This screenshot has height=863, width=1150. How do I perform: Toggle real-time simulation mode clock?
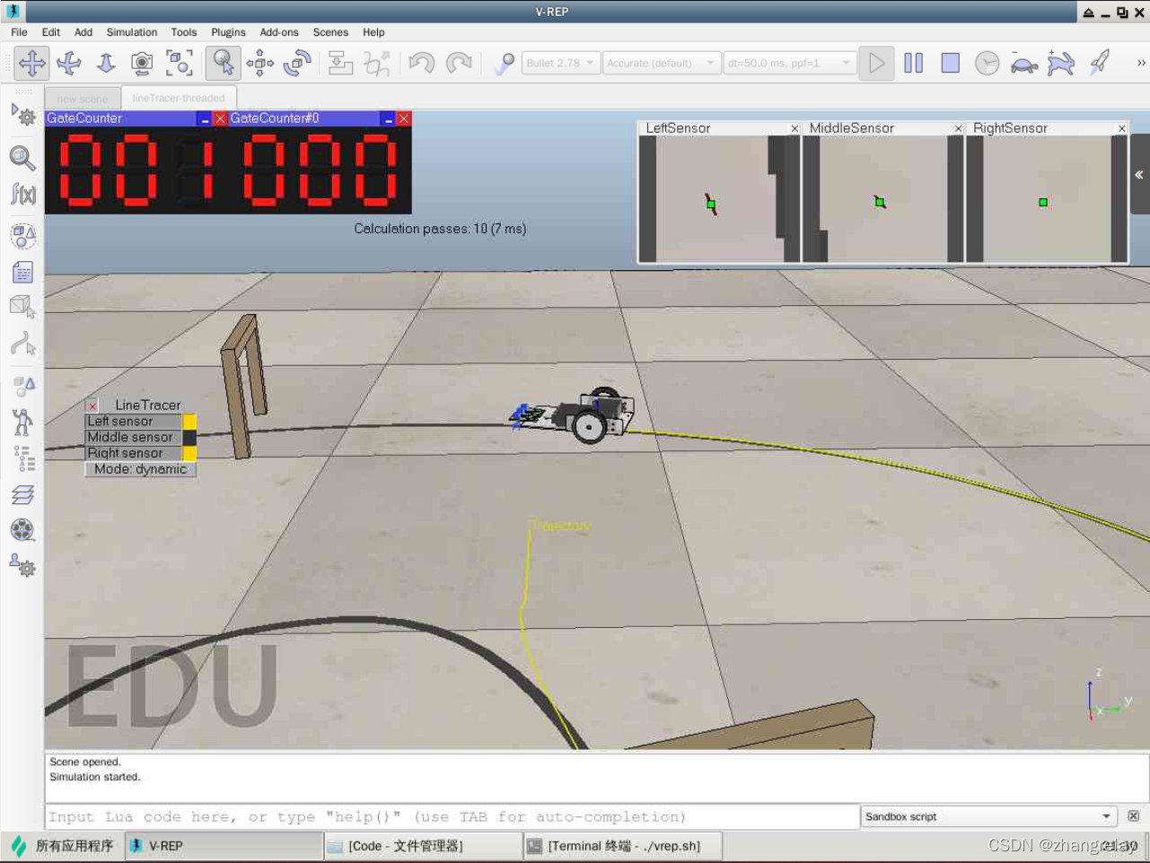pos(988,63)
